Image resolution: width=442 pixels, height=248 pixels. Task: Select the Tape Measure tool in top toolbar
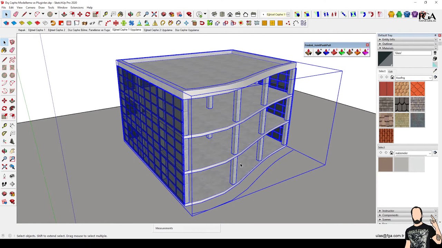(105, 14)
